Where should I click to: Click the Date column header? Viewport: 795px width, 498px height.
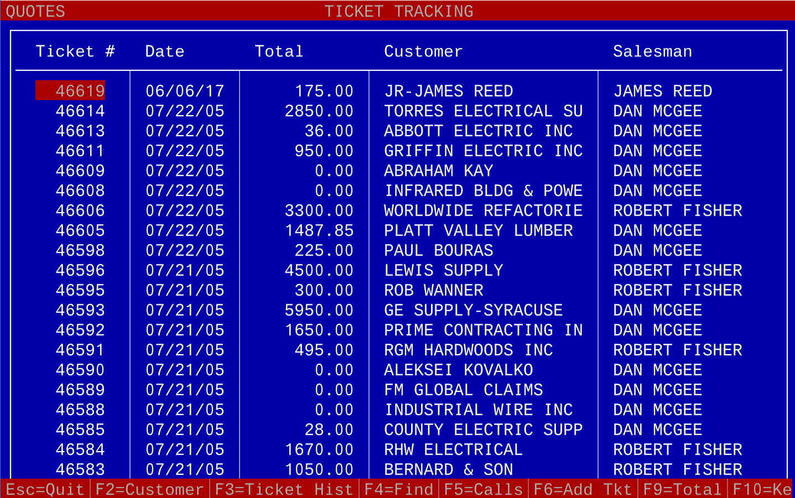pyautogui.click(x=165, y=51)
